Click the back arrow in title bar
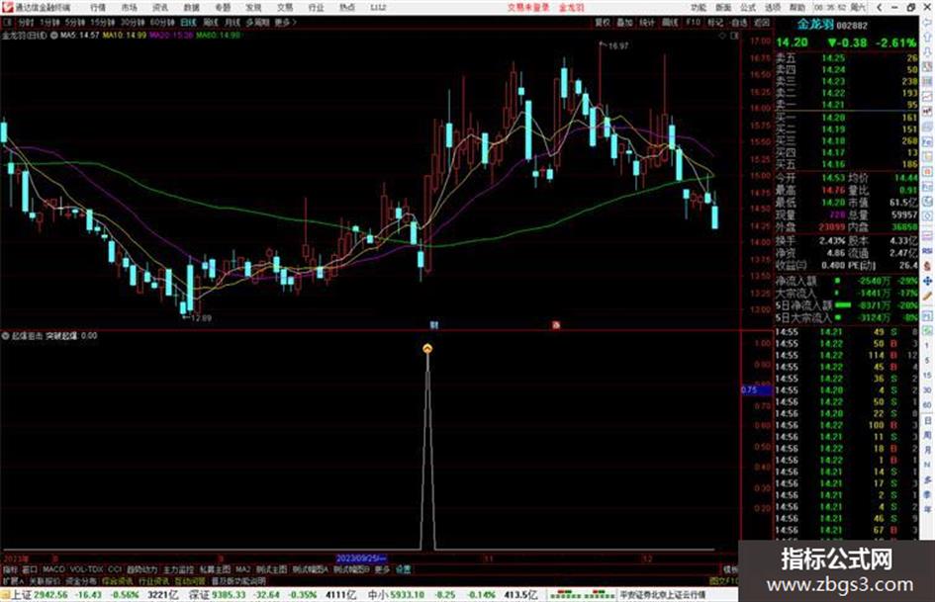The image size is (935, 602). pos(880,7)
